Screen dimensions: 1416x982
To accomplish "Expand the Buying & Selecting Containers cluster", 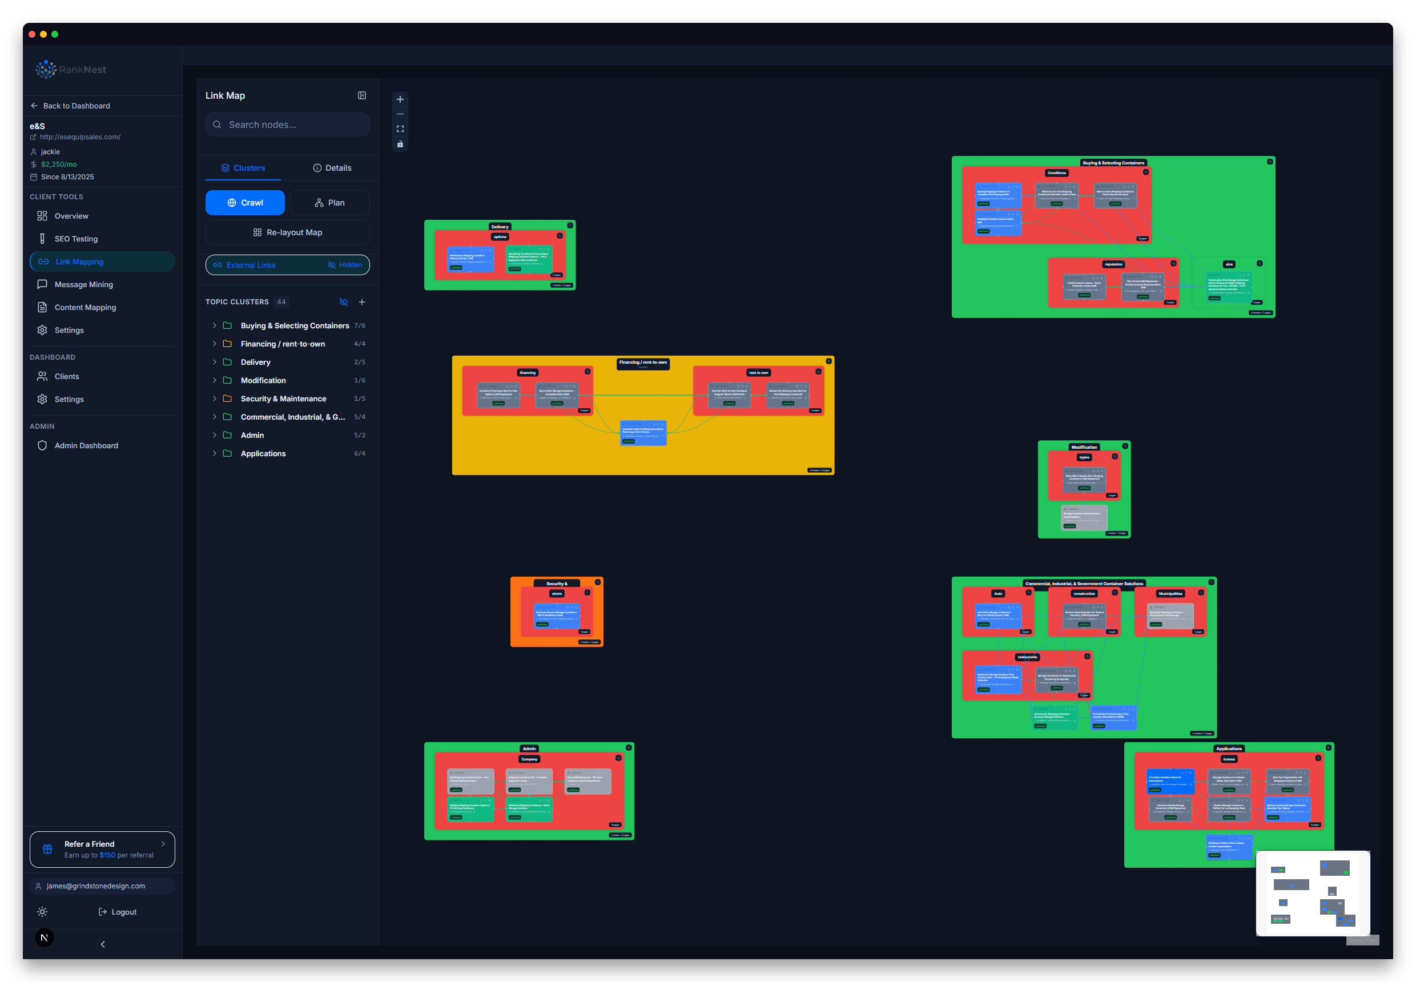I will 214,325.
